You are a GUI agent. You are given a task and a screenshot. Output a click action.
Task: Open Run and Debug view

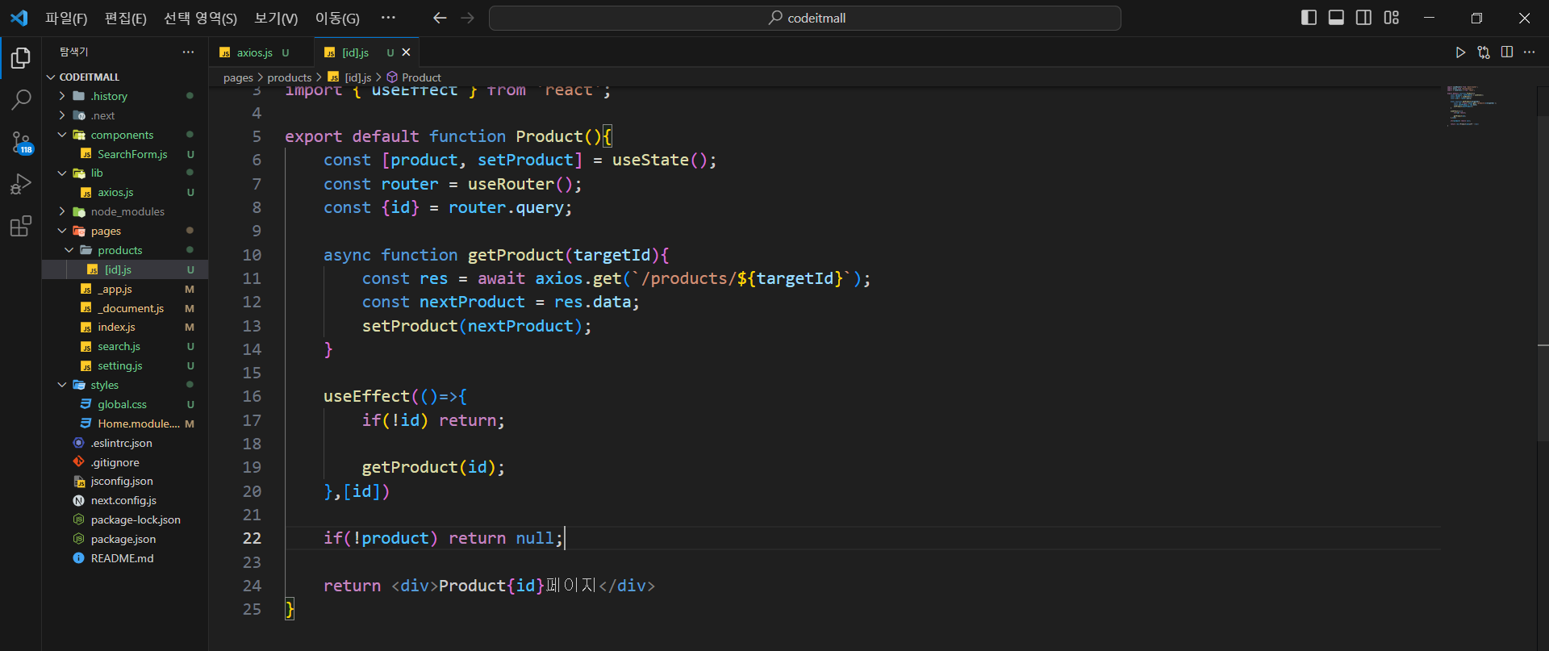coord(21,185)
